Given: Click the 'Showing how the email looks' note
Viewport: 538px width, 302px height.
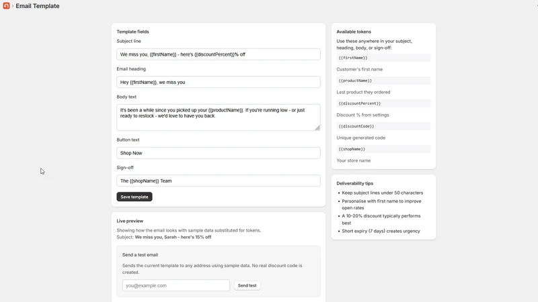Looking at the screenshot, I should [189, 230].
